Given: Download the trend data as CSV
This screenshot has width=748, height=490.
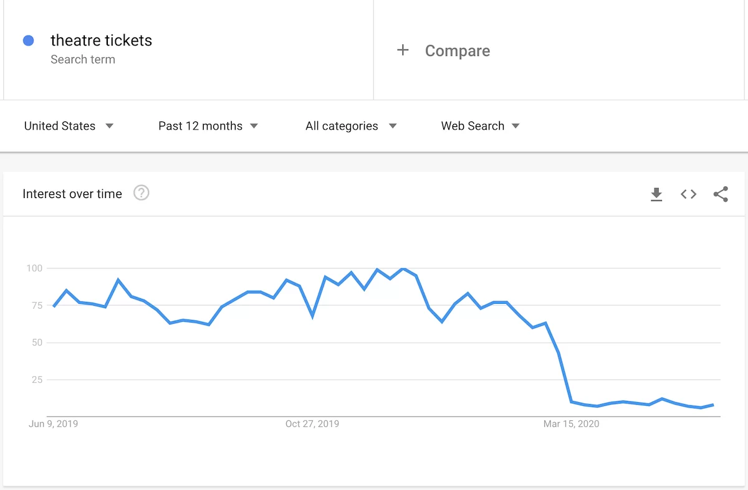Looking at the screenshot, I should 656,194.
